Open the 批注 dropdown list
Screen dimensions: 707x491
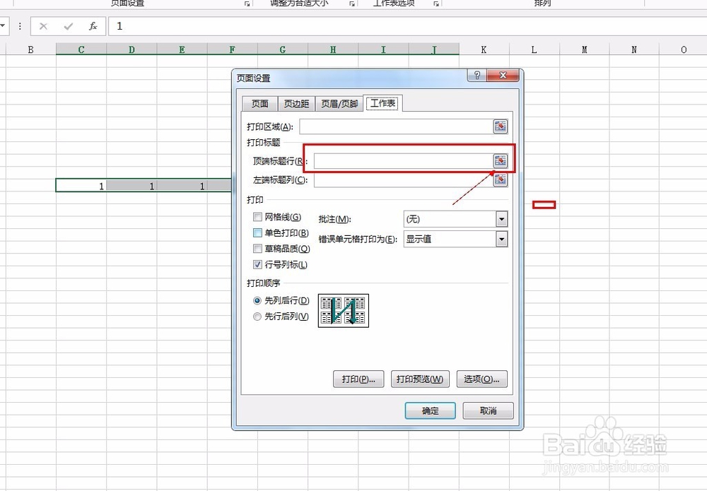pos(502,219)
